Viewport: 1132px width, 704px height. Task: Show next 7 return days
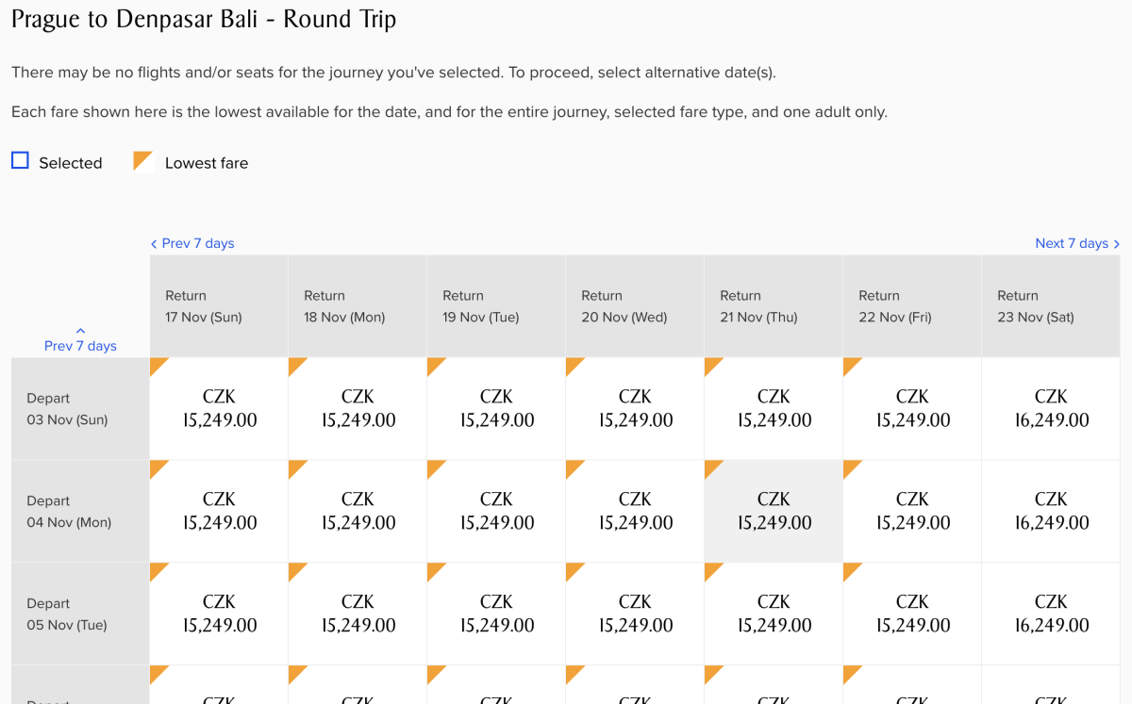[x=1073, y=243]
